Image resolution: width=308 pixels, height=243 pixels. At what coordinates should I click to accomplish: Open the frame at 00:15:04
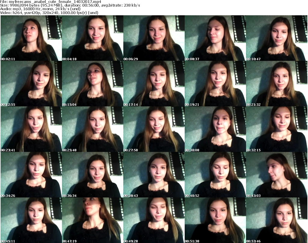pyautogui.click(x=93, y=84)
